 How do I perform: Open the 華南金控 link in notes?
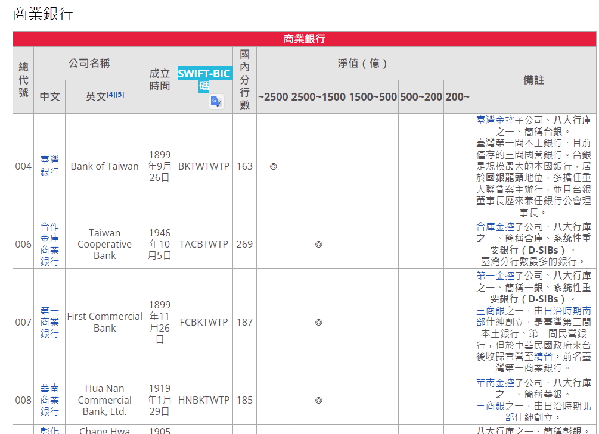495,383
